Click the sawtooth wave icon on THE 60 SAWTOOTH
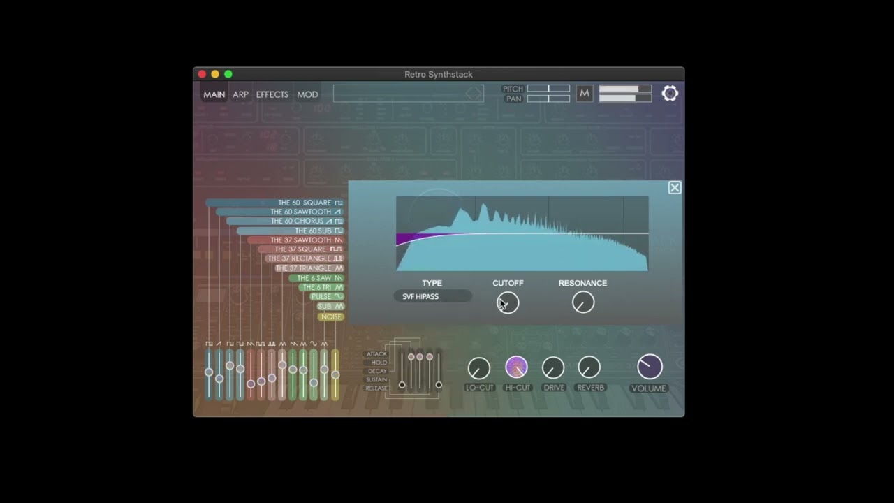This screenshot has height=503, width=894. [x=338, y=212]
